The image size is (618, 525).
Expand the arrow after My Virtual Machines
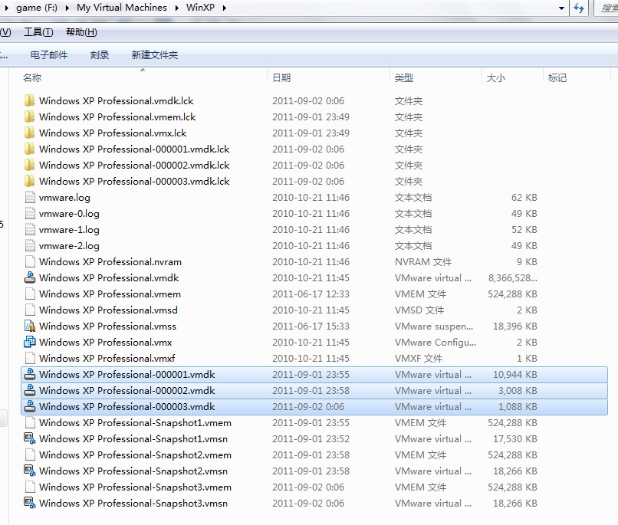coord(176,8)
